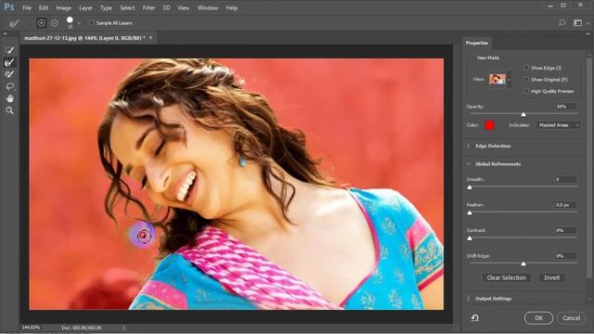Open the Edit menu
The image size is (594, 334).
(x=44, y=7)
